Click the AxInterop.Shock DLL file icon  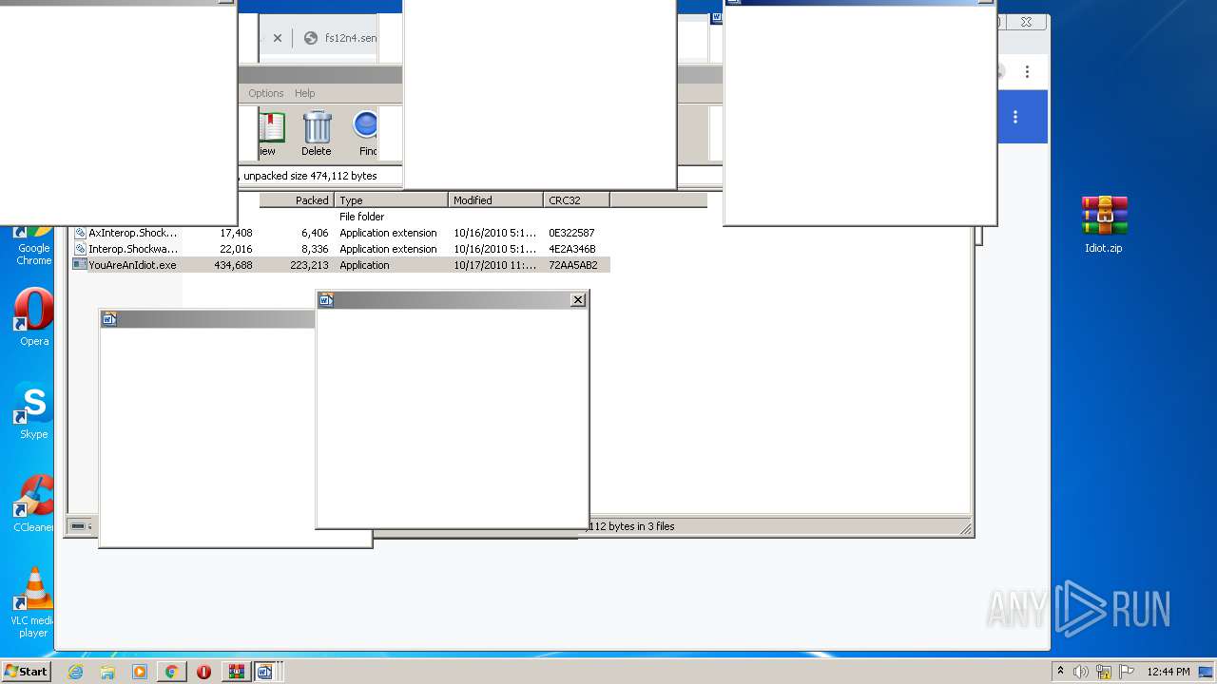pos(80,233)
